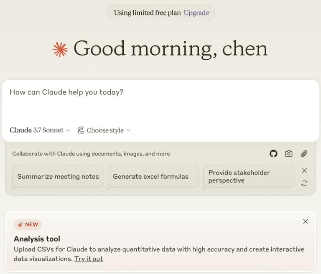This screenshot has height=274, width=321.
Task: Click the sparkle icon in the NEW badge
Action: [20, 225]
